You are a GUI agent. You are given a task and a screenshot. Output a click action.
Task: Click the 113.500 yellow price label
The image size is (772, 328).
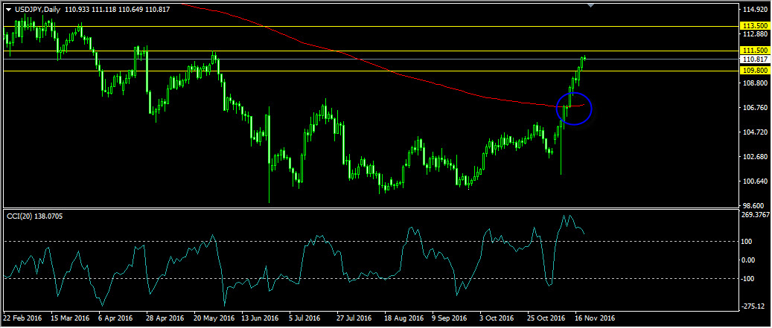click(756, 26)
